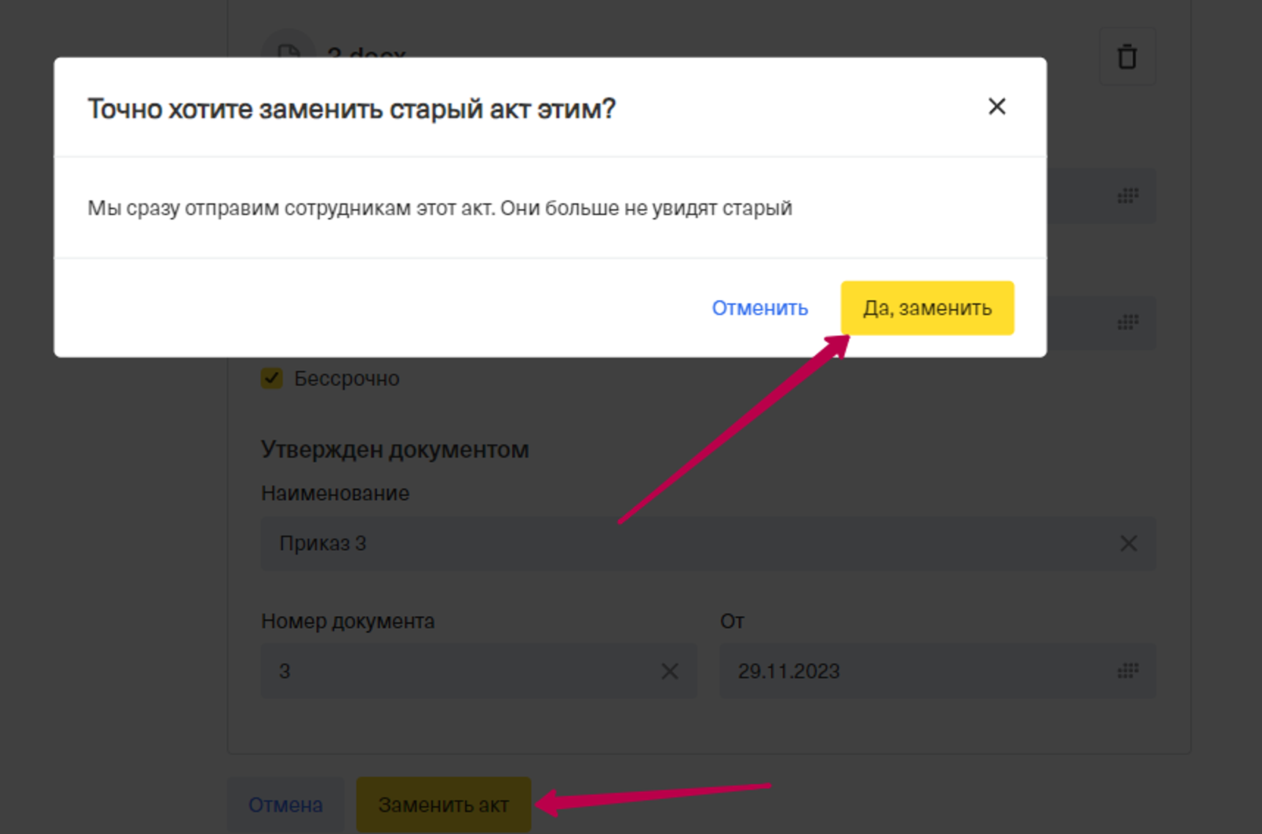
Task: Select the 'От' date field 29.11.2023
Action: [x=910, y=671]
